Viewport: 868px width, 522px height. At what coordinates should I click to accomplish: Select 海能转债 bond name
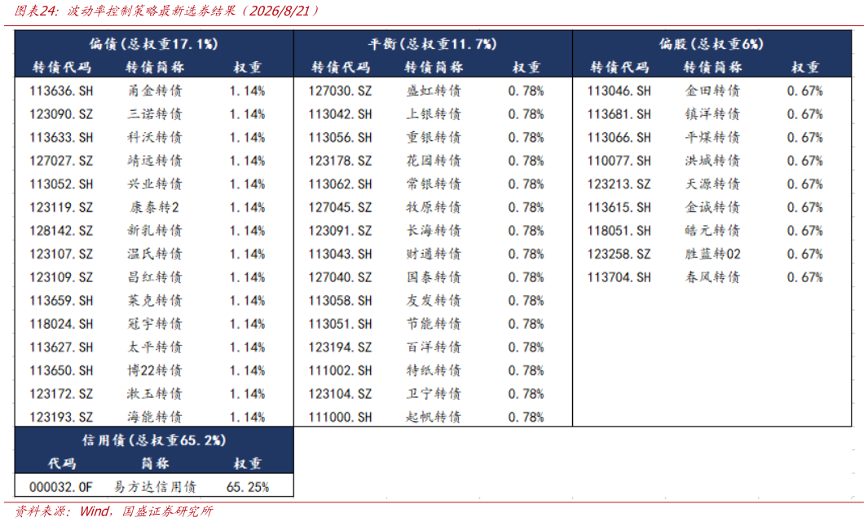click(x=155, y=417)
